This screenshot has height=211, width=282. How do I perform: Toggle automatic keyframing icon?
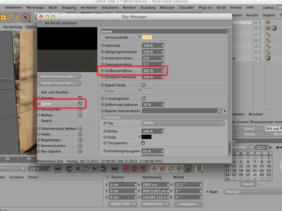(134, 169)
